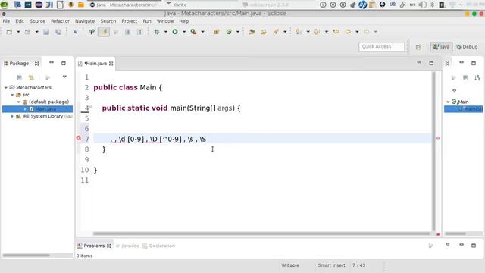Click the New Java Class icon
This screenshot has width=485, height=273.
(229, 32)
